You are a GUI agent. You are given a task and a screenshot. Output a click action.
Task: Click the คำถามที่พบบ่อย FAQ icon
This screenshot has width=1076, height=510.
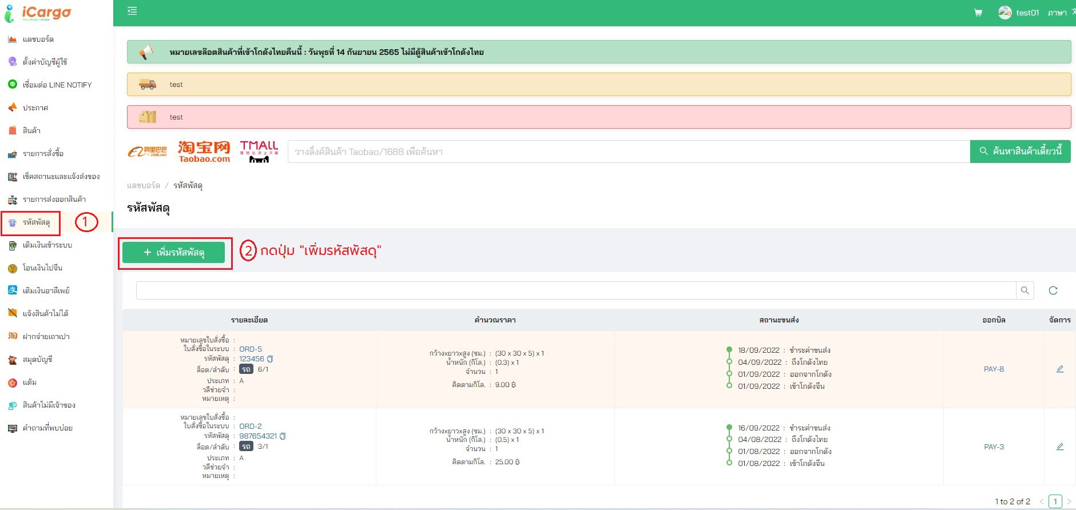point(13,428)
